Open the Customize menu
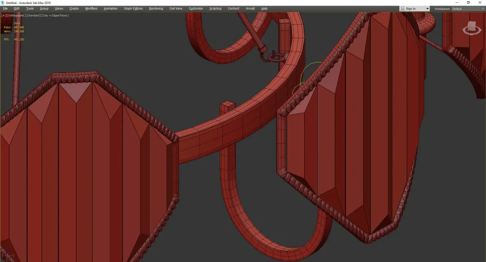 pos(196,8)
